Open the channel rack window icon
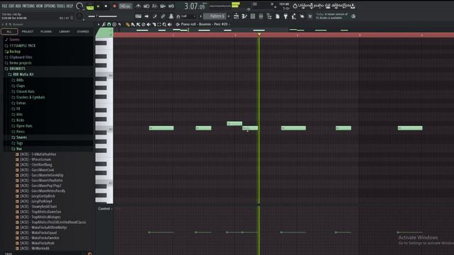The height and width of the screenshot is (255, 454). pos(253,16)
